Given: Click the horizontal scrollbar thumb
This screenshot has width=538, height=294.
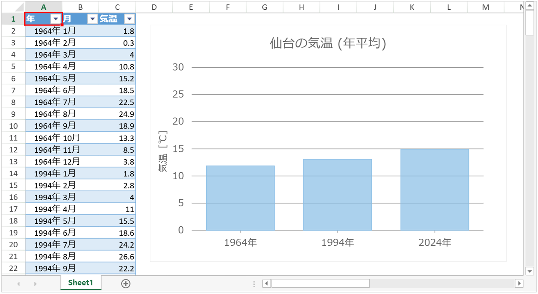Looking at the screenshot, I should pos(320,284).
